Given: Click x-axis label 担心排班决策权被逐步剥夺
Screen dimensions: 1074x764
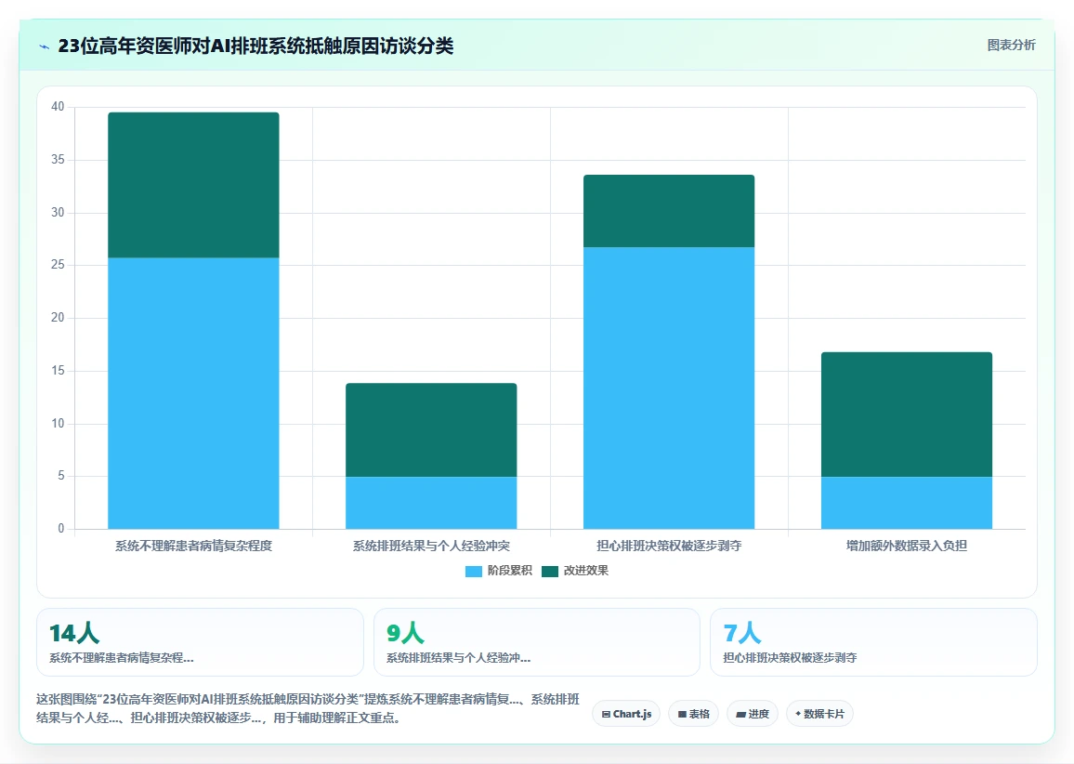Looking at the screenshot, I should point(669,547).
